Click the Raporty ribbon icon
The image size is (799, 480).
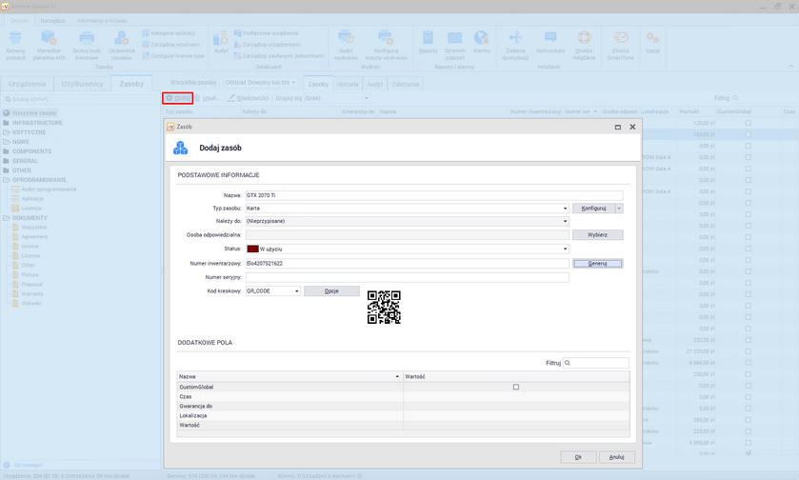click(x=428, y=38)
